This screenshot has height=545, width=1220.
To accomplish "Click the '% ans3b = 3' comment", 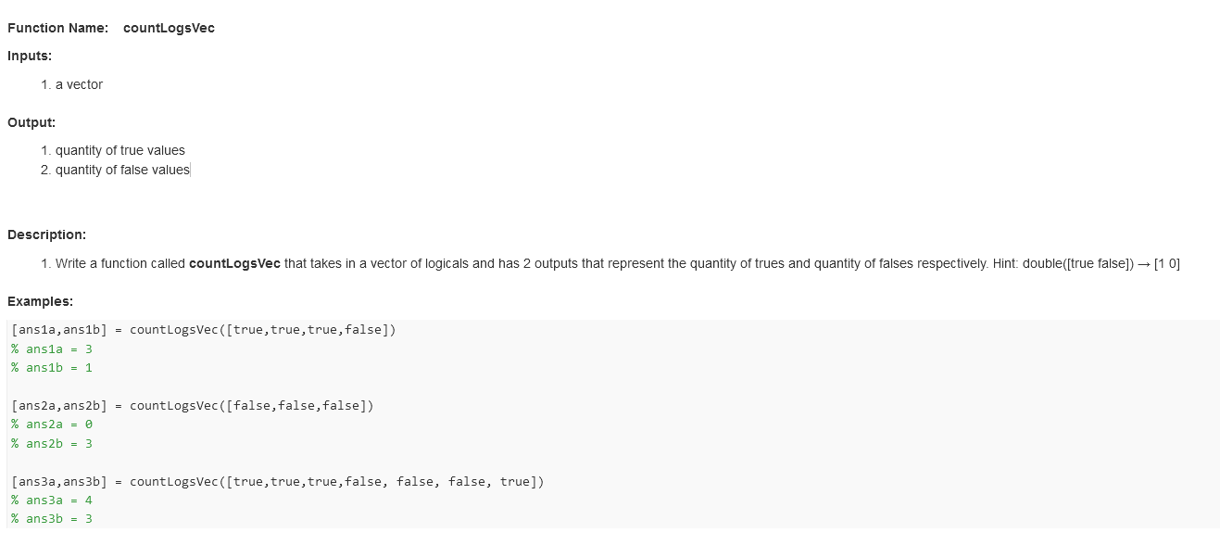I will [x=52, y=519].
